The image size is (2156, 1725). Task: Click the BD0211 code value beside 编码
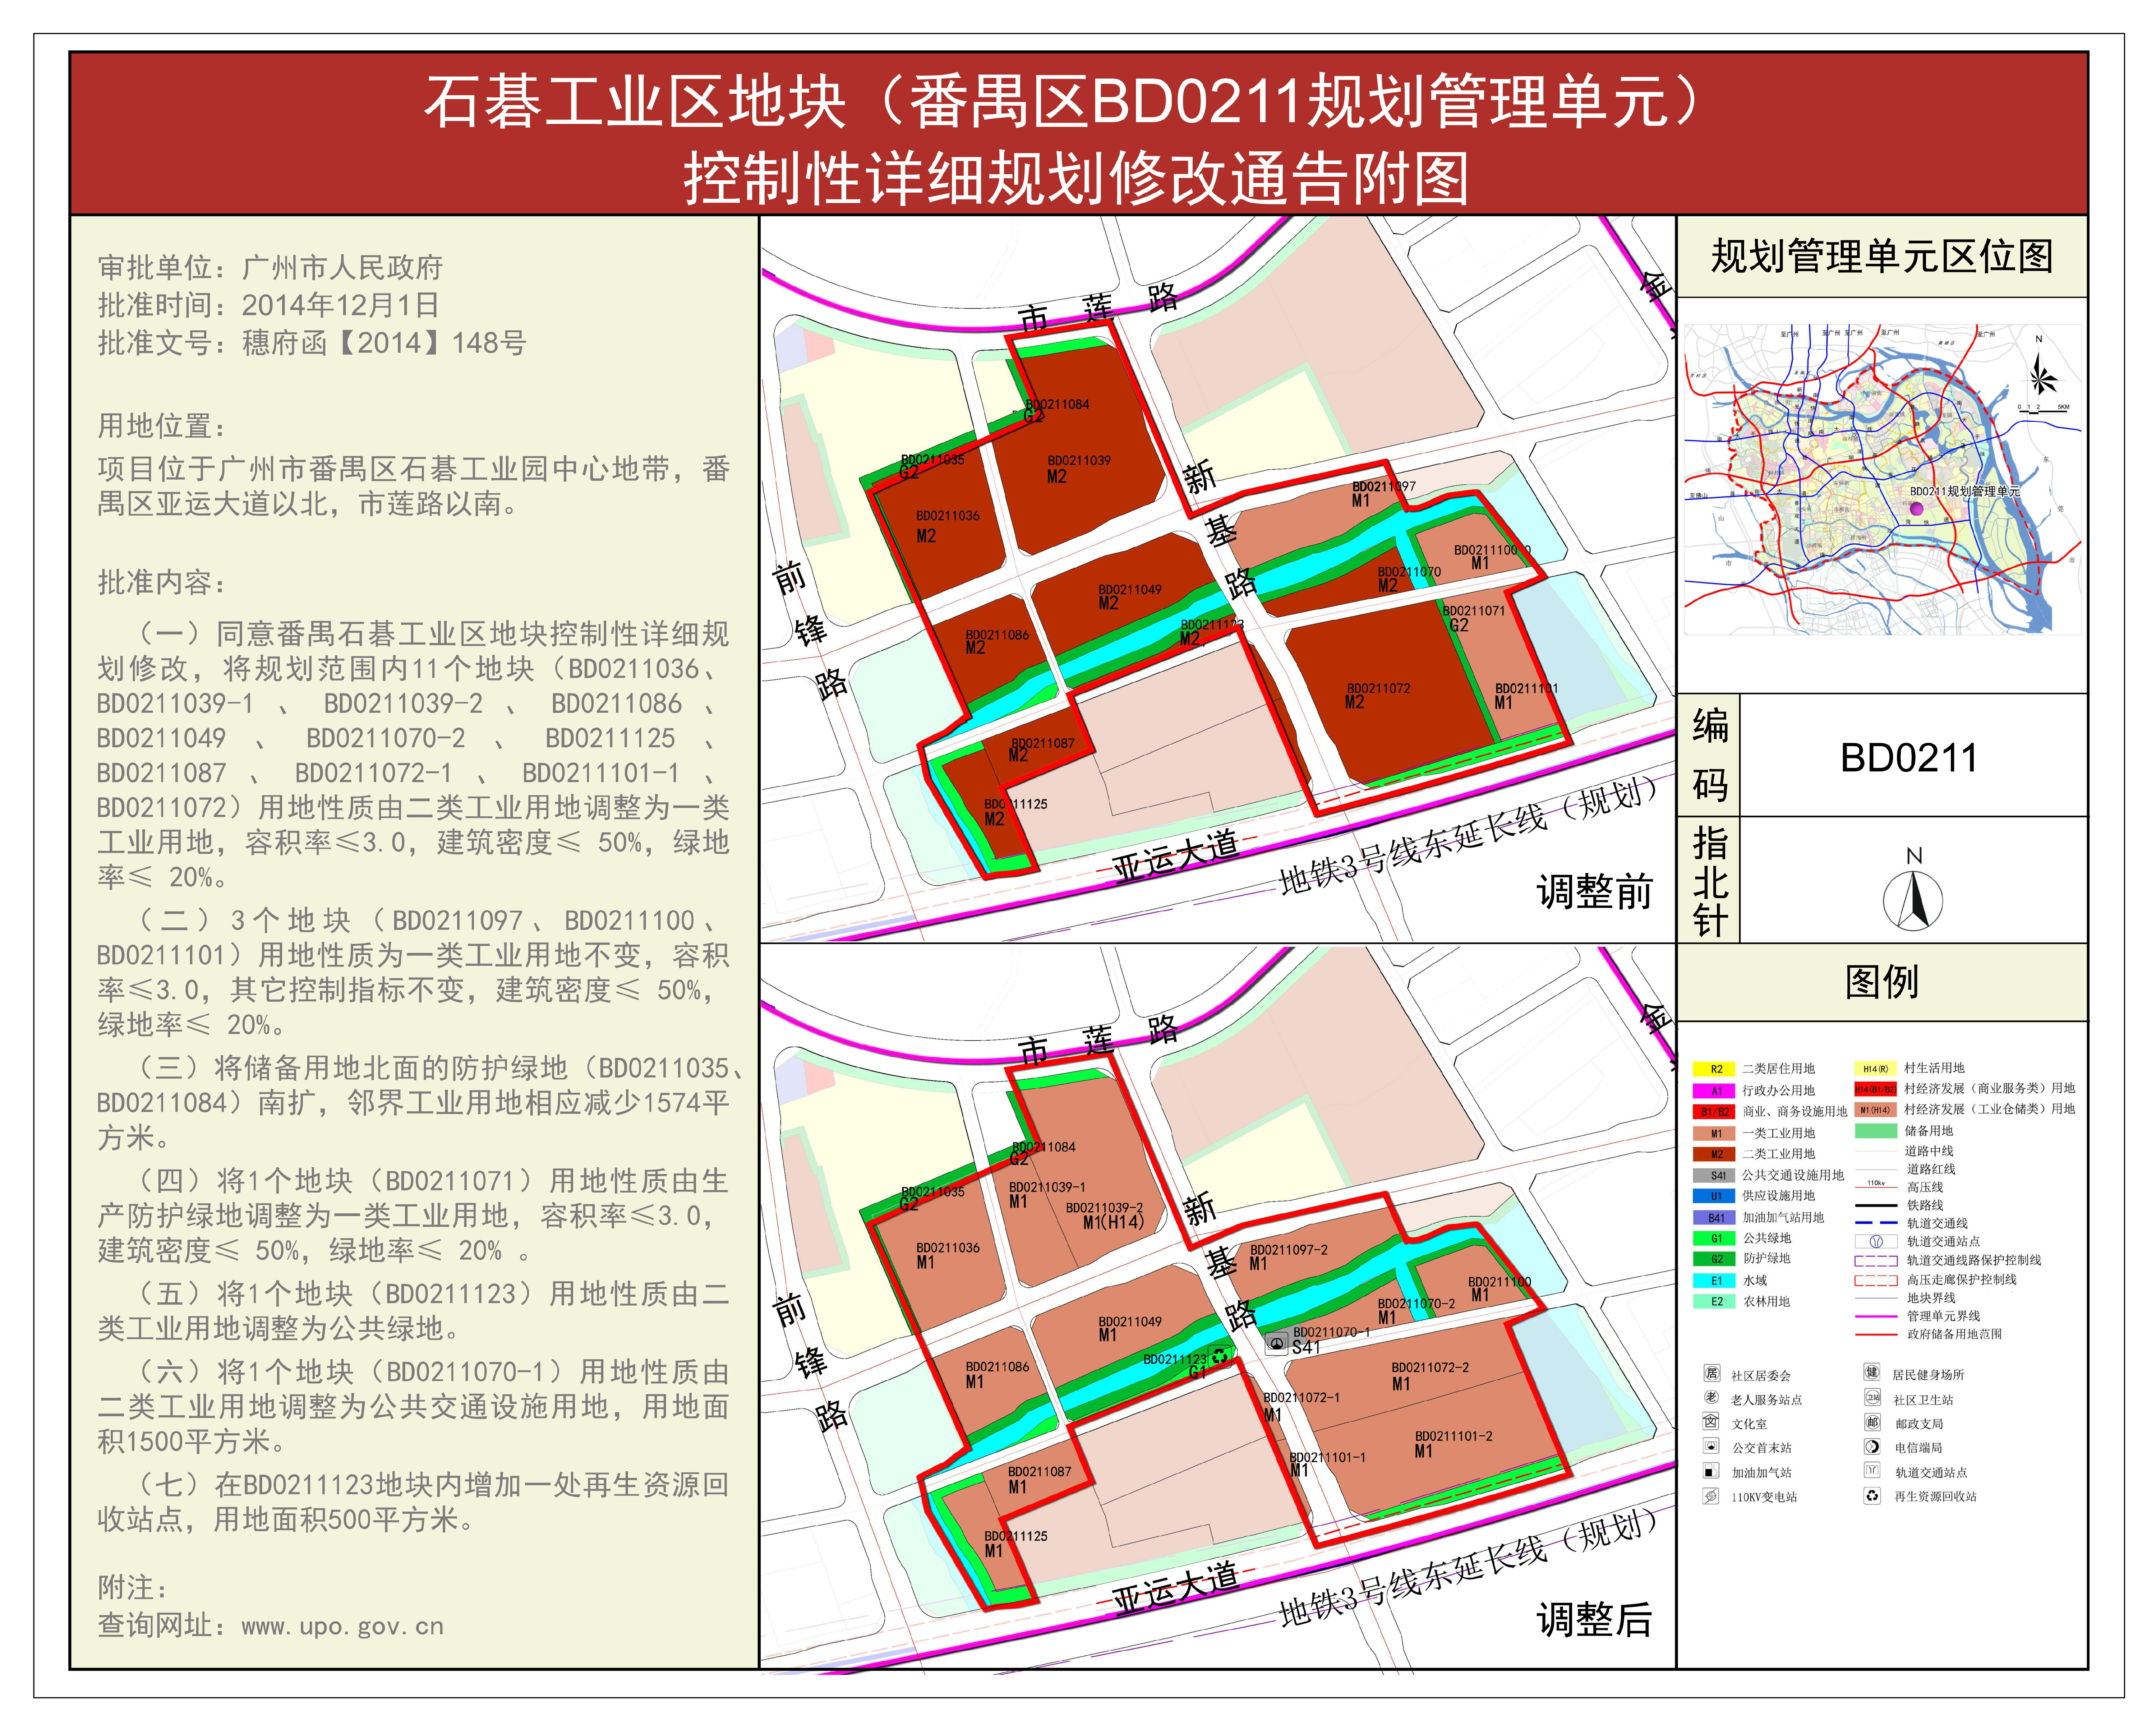coord(1909,758)
